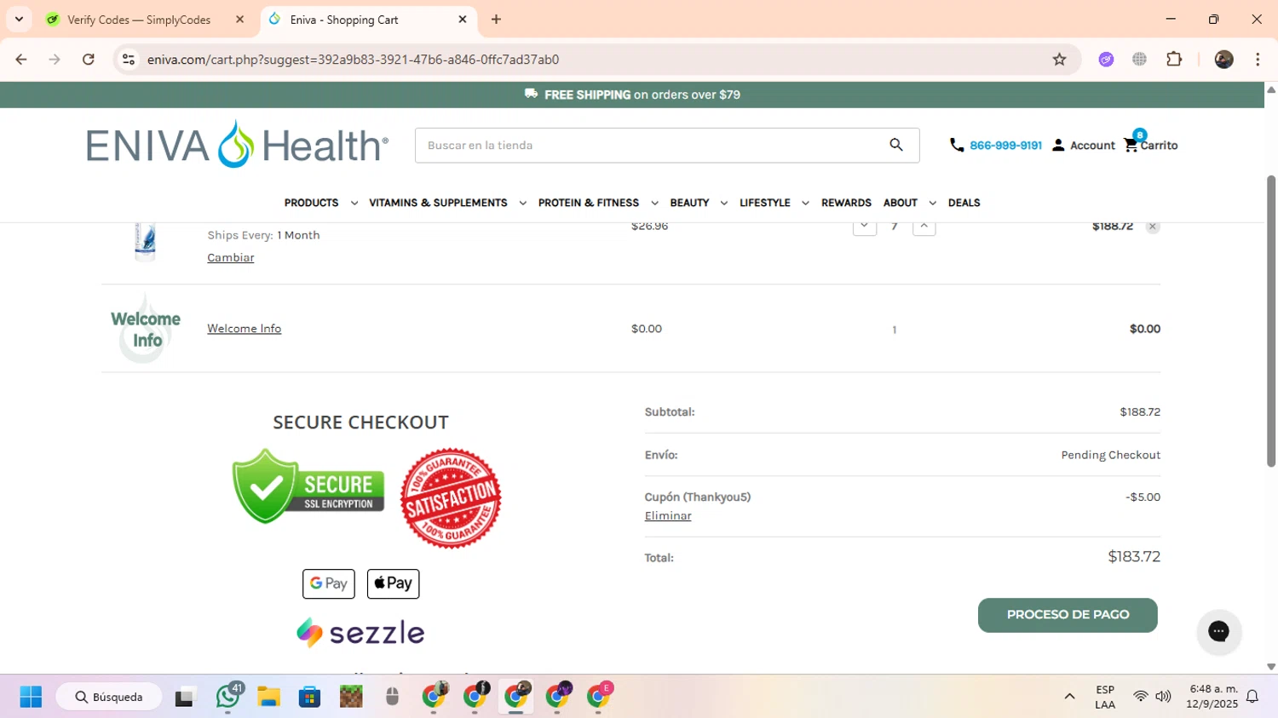Open the volume speaker tray icon
The height and width of the screenshot is (718, 1278).
point(1163,697)
